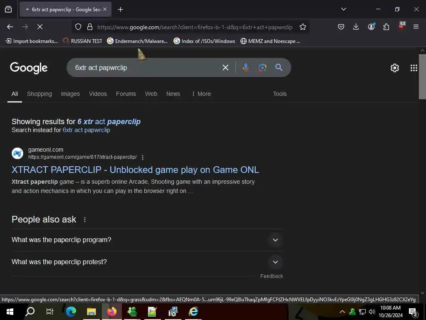
Task: Submit search with magnifier icon
Action: (x=279, y=67)
